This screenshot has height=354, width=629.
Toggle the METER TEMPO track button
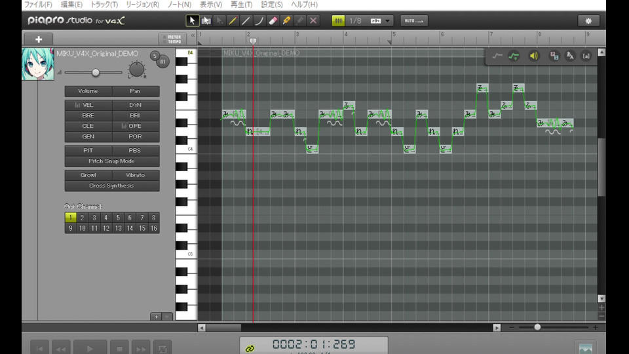pyautogui.click(x=172, y=39)
